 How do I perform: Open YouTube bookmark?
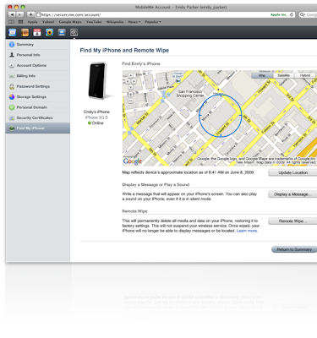94,22
